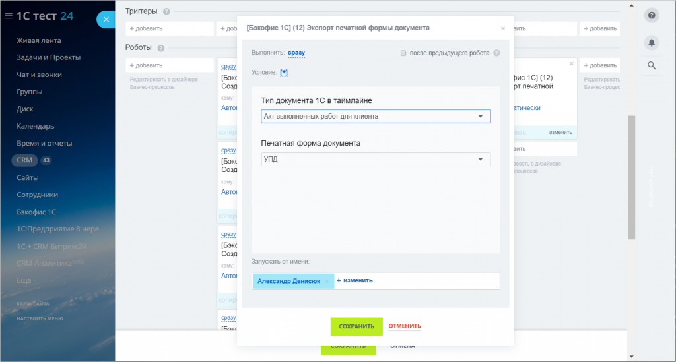Image resolution: width=676 pixels, height=362 pixels.
Task: Click the page's vertical scrollbar thumb
Action: click(x=631, y=177)
